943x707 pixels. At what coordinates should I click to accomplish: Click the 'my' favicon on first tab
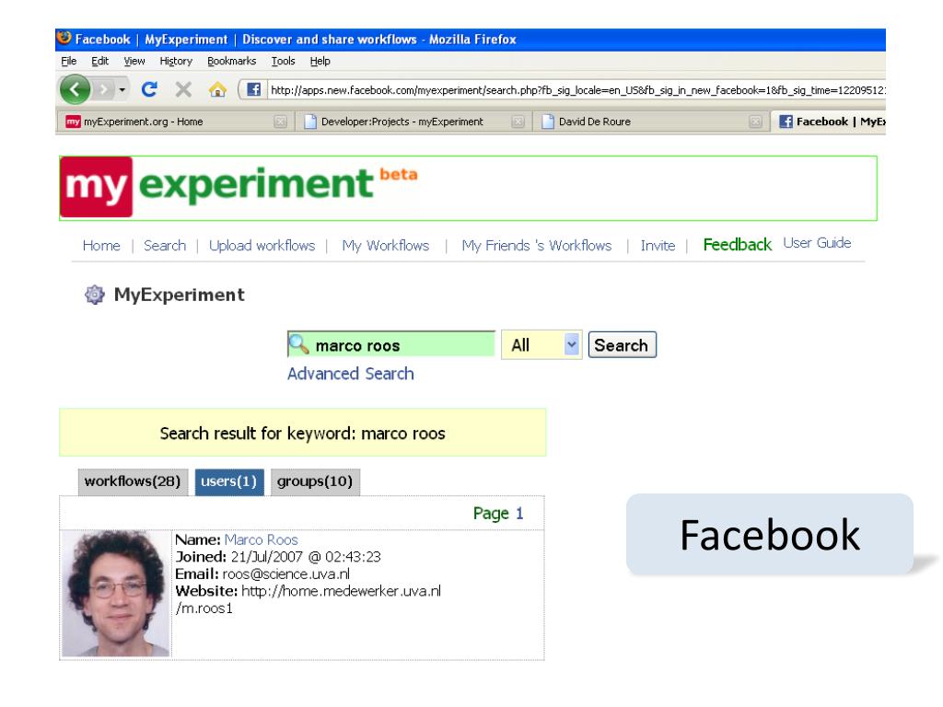click(x=73, y=122)
